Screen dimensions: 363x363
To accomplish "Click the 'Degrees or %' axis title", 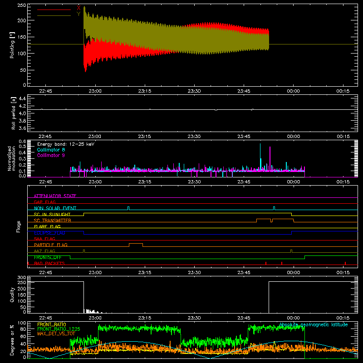I will tap(12, 340).
